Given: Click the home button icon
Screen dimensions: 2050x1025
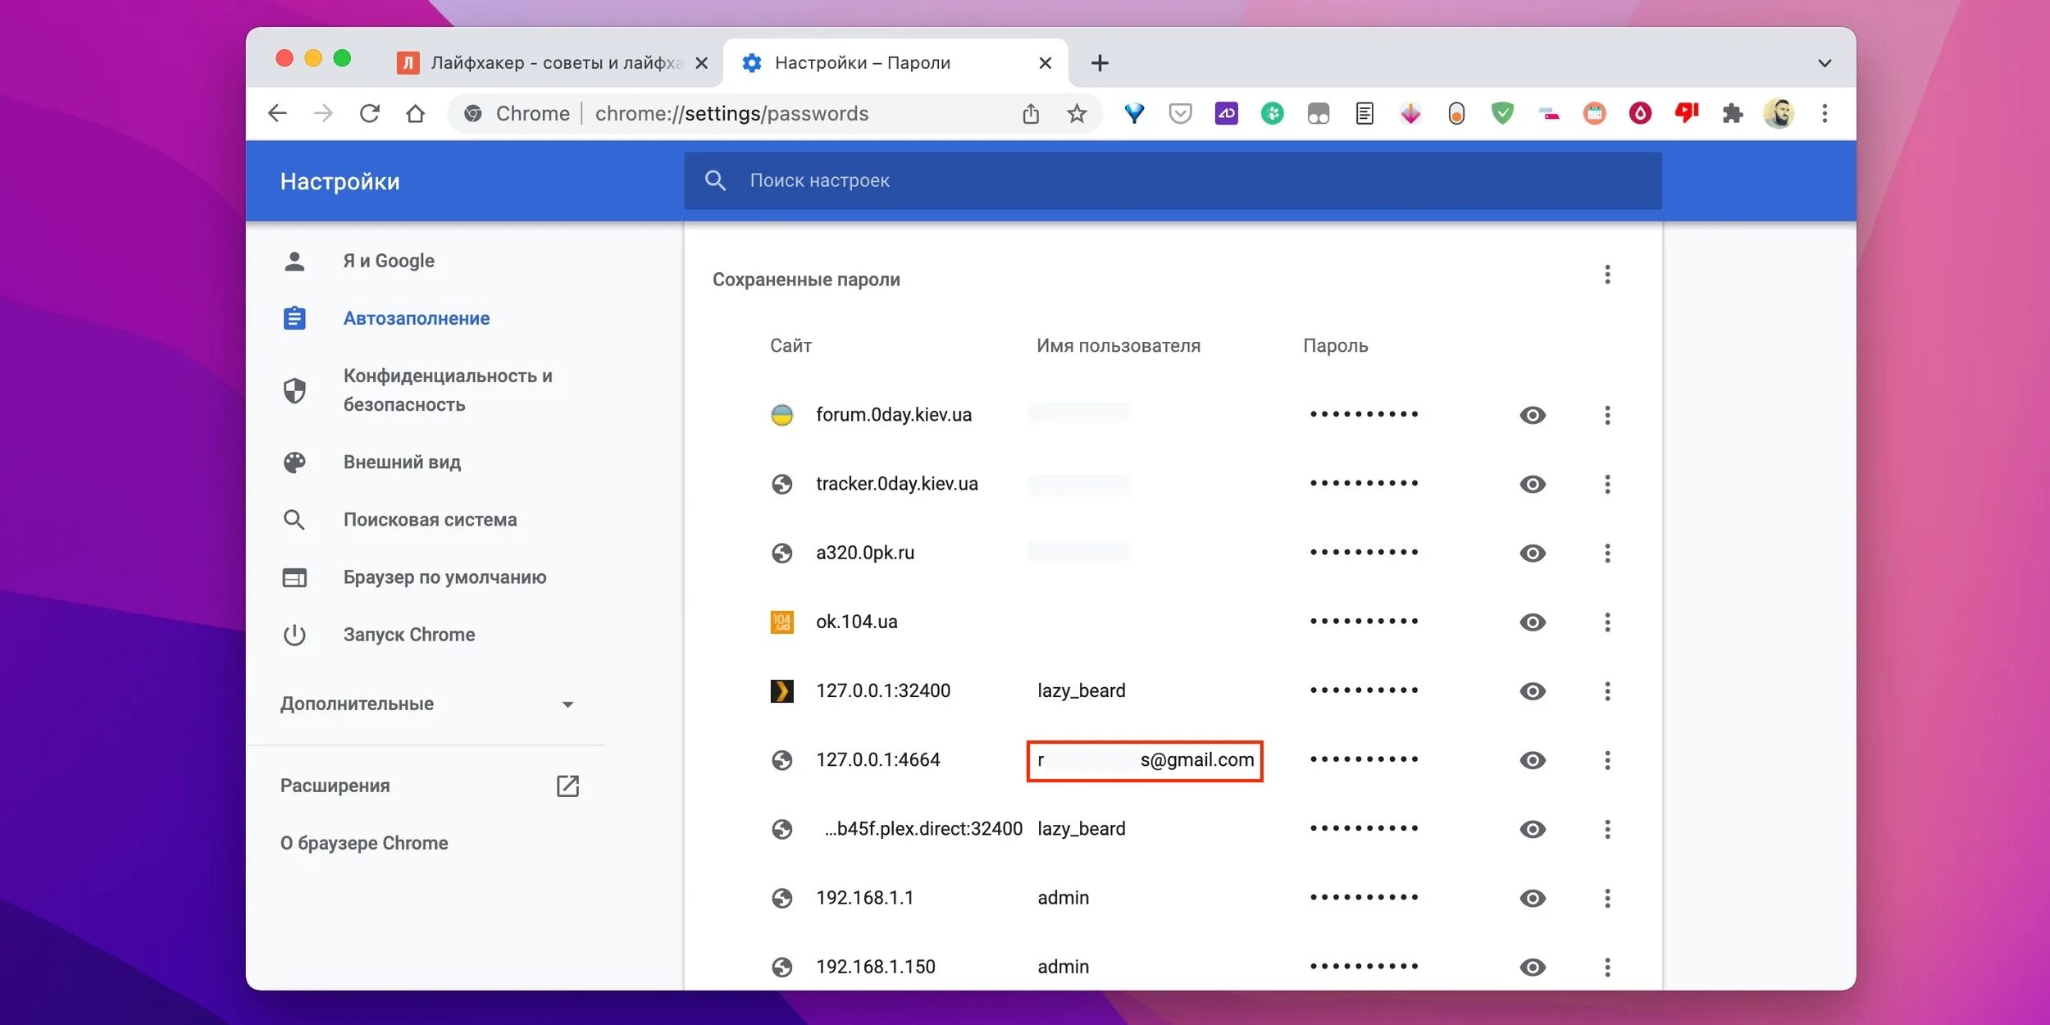Looking at the screenshot, I should [416, 113].
